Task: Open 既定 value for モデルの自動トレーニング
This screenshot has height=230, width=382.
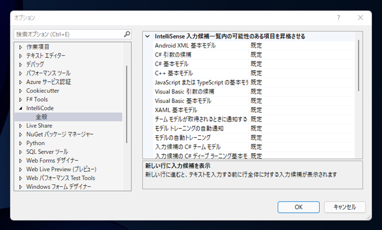Action: 302,138
